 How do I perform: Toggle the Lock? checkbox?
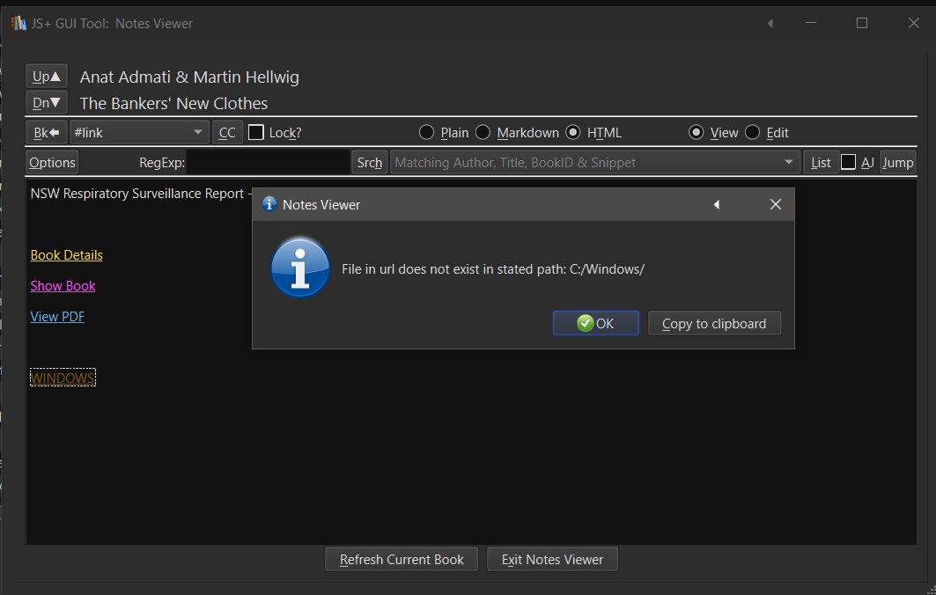[255, 133]
